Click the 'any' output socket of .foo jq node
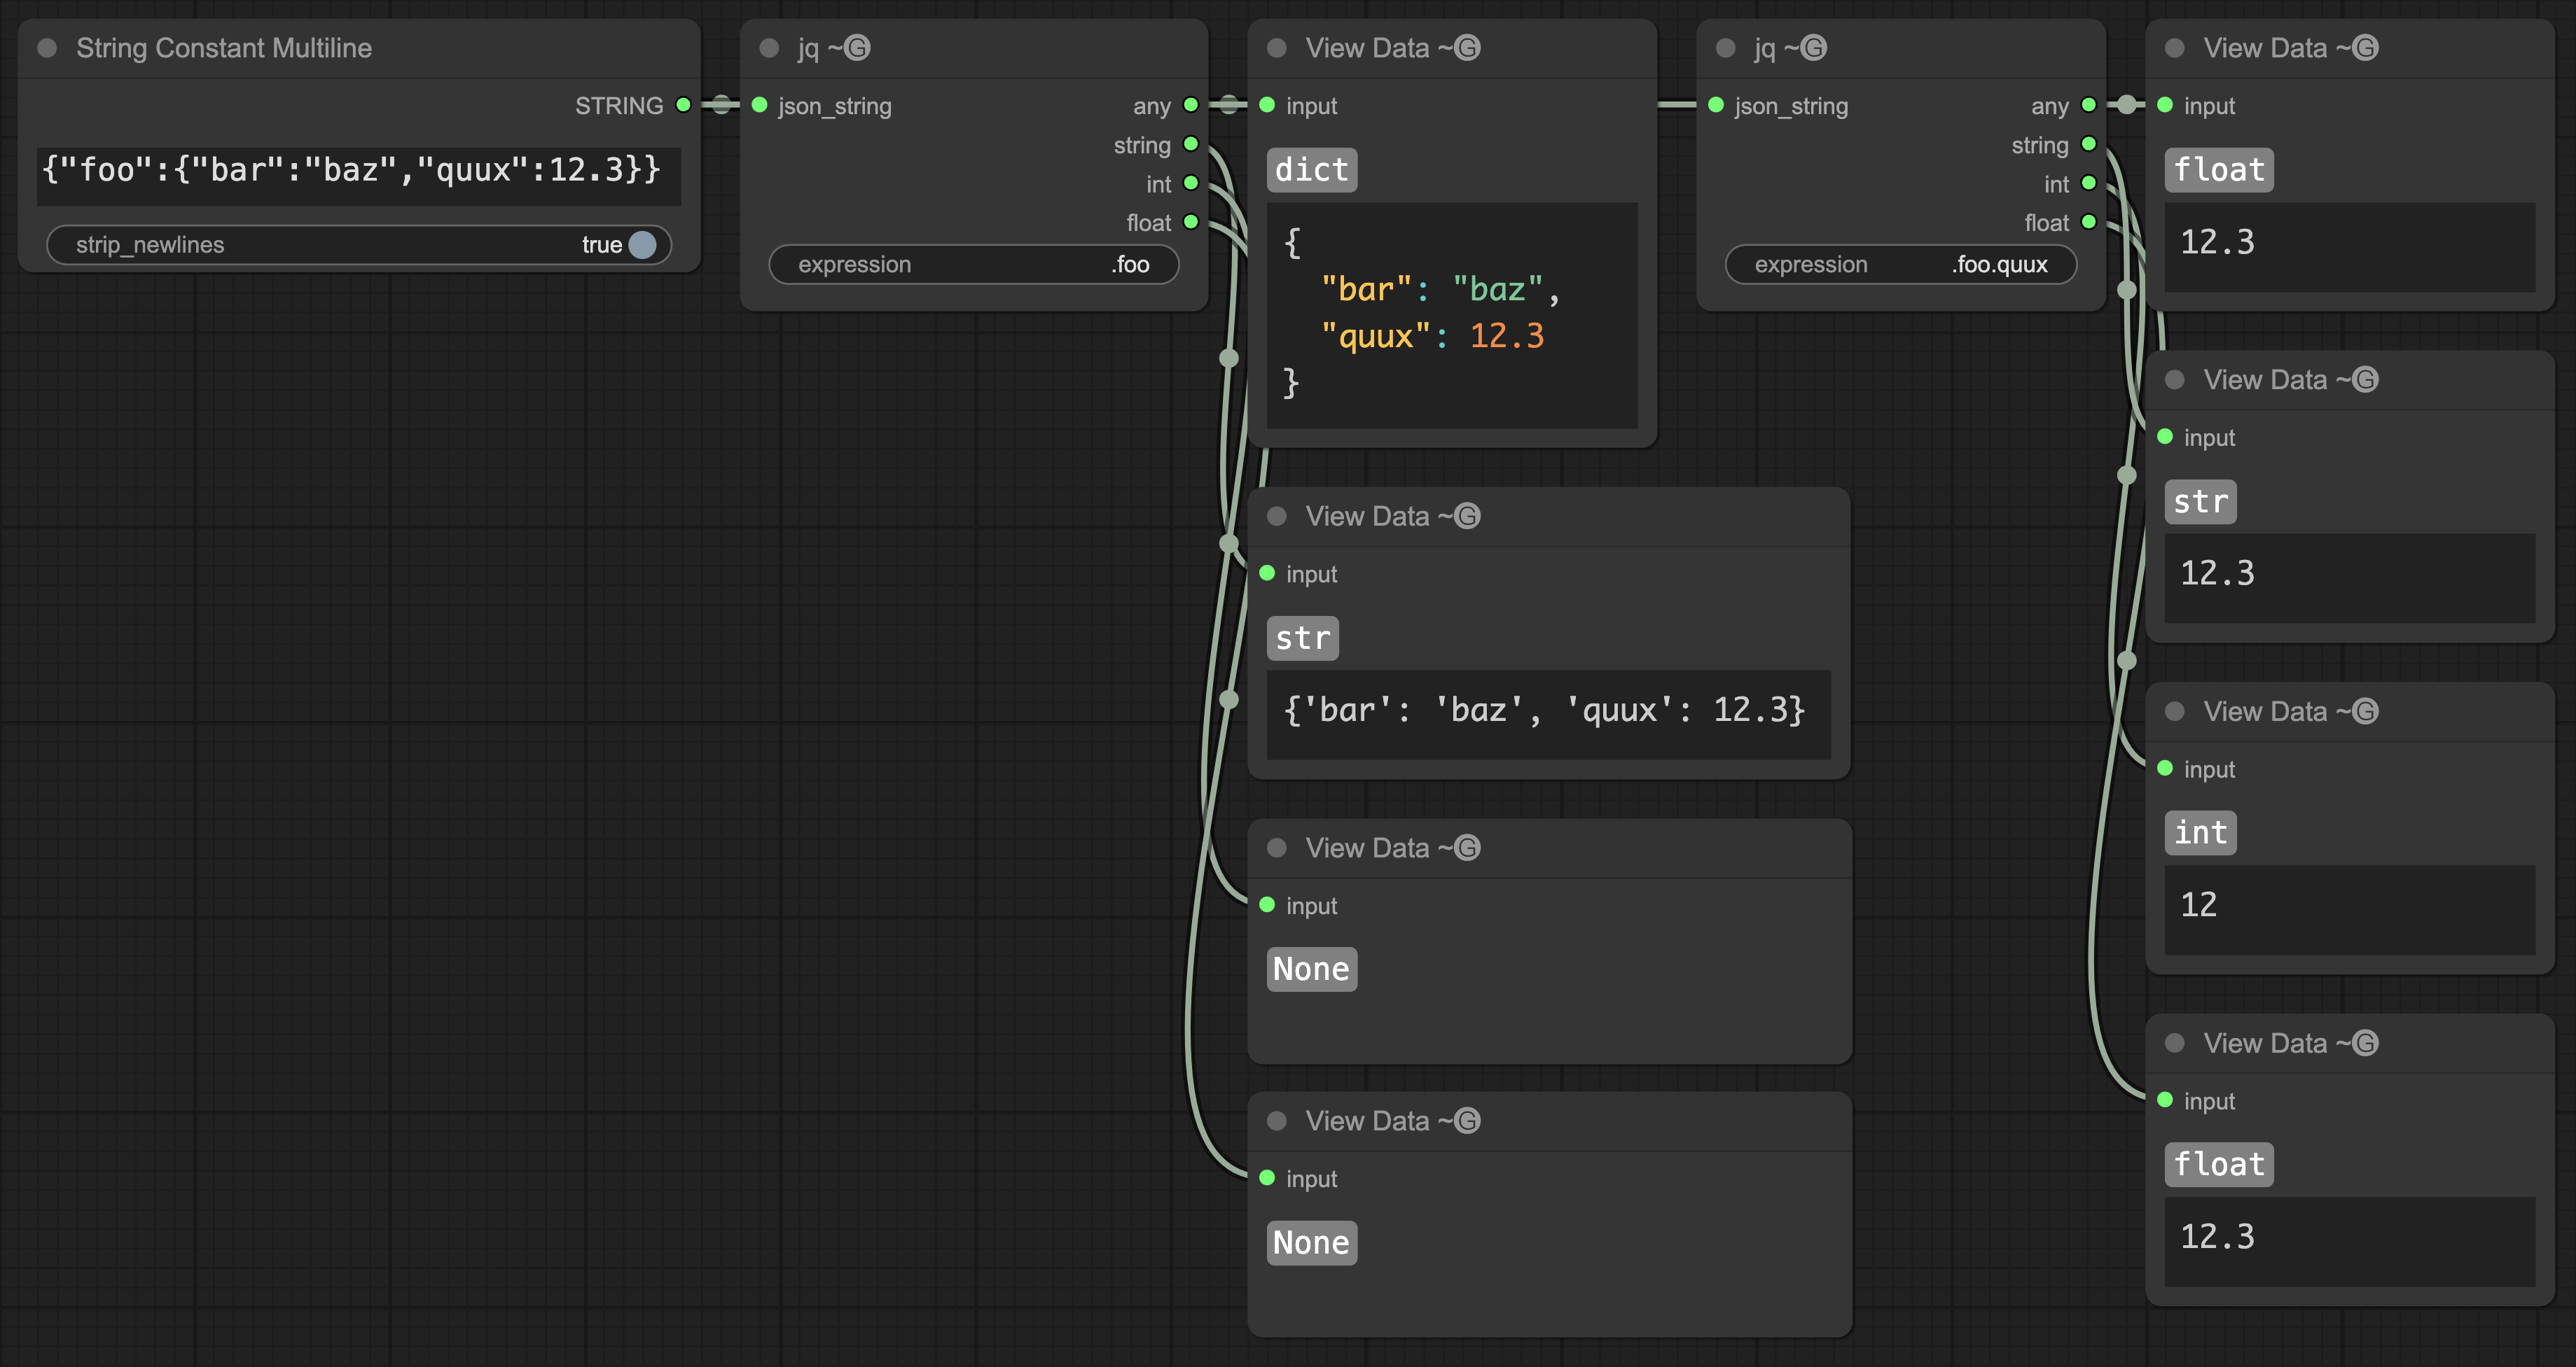 pyautogui.click(x=1191, y=105)
